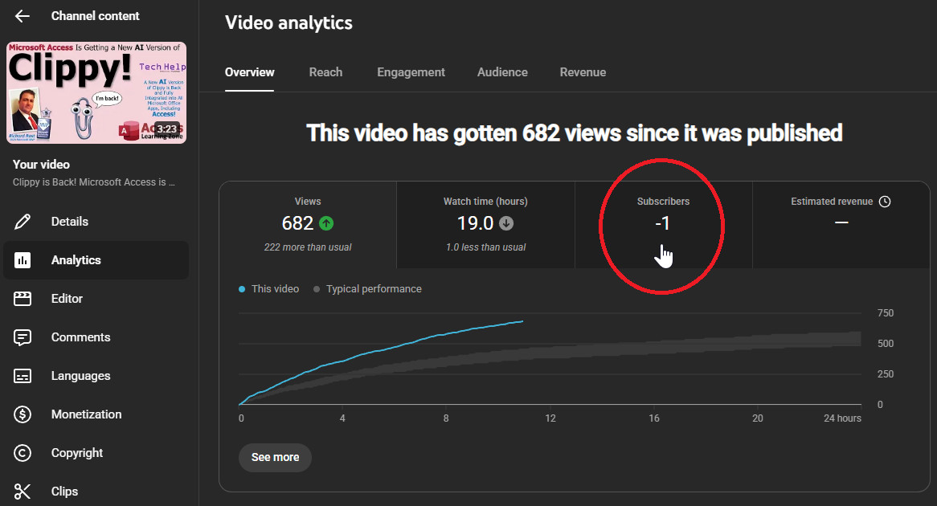
Task: Select the Watch time (hours) card
Action: point(485,225)
